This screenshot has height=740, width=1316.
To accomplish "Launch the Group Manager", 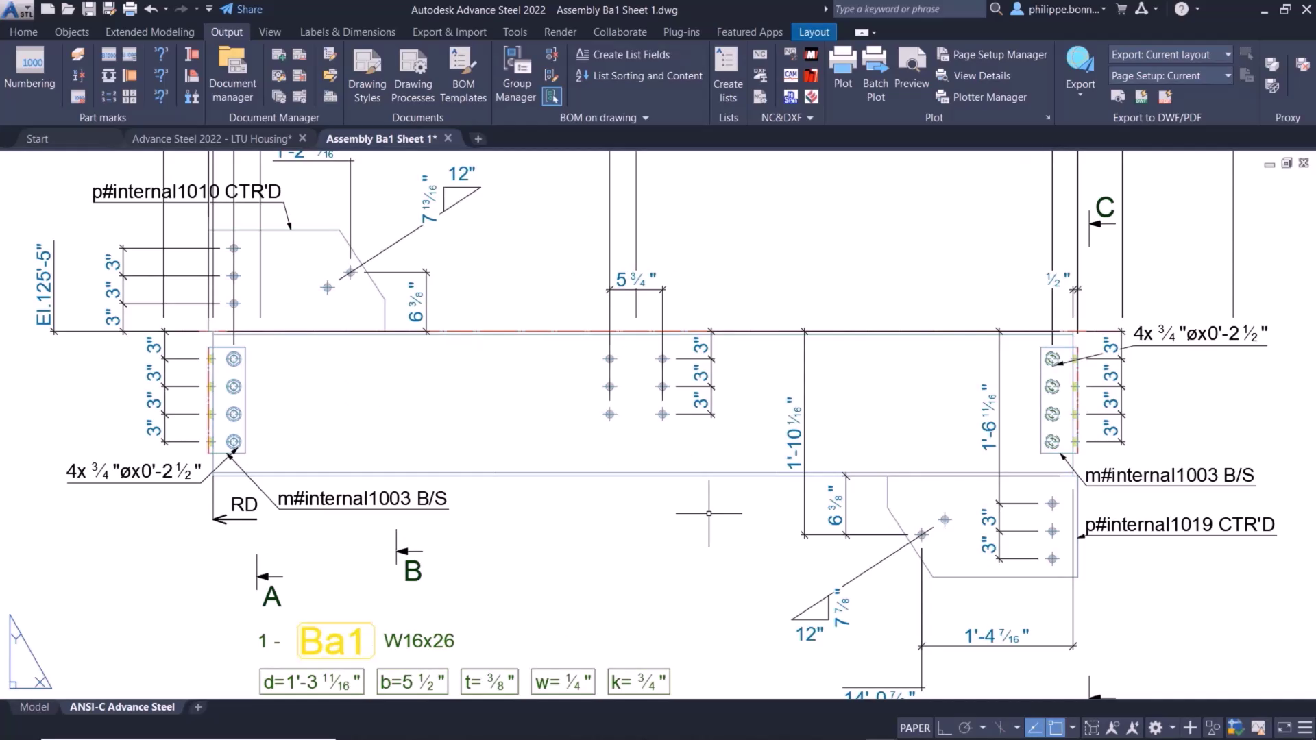I will [515, 74].
